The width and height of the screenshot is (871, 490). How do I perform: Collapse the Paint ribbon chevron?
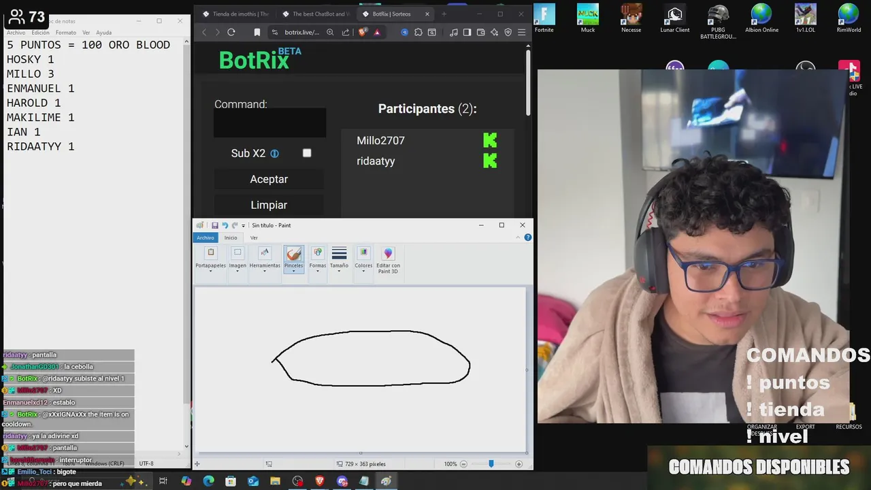(518, 238)
